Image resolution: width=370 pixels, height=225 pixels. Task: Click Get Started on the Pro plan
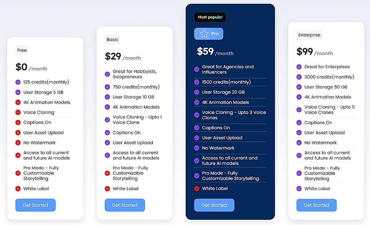[x=214, y=205]
